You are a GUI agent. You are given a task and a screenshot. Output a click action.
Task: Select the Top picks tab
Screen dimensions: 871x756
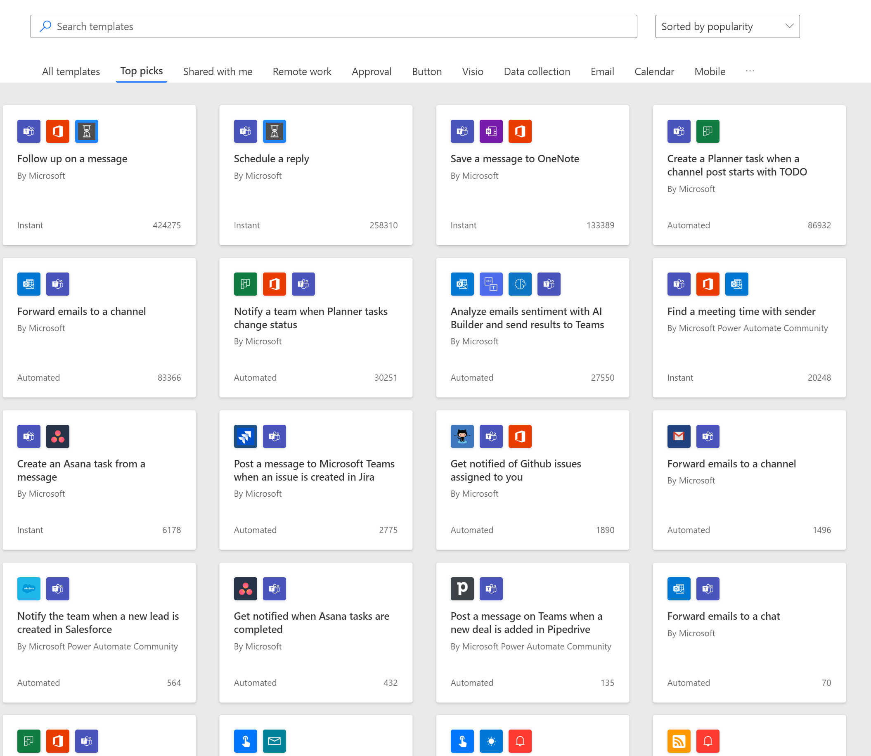[x=141, y=71]
